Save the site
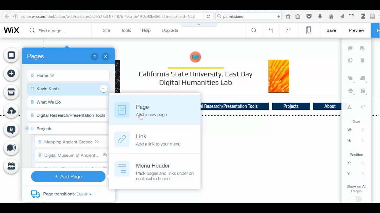 tap(331, 30)
